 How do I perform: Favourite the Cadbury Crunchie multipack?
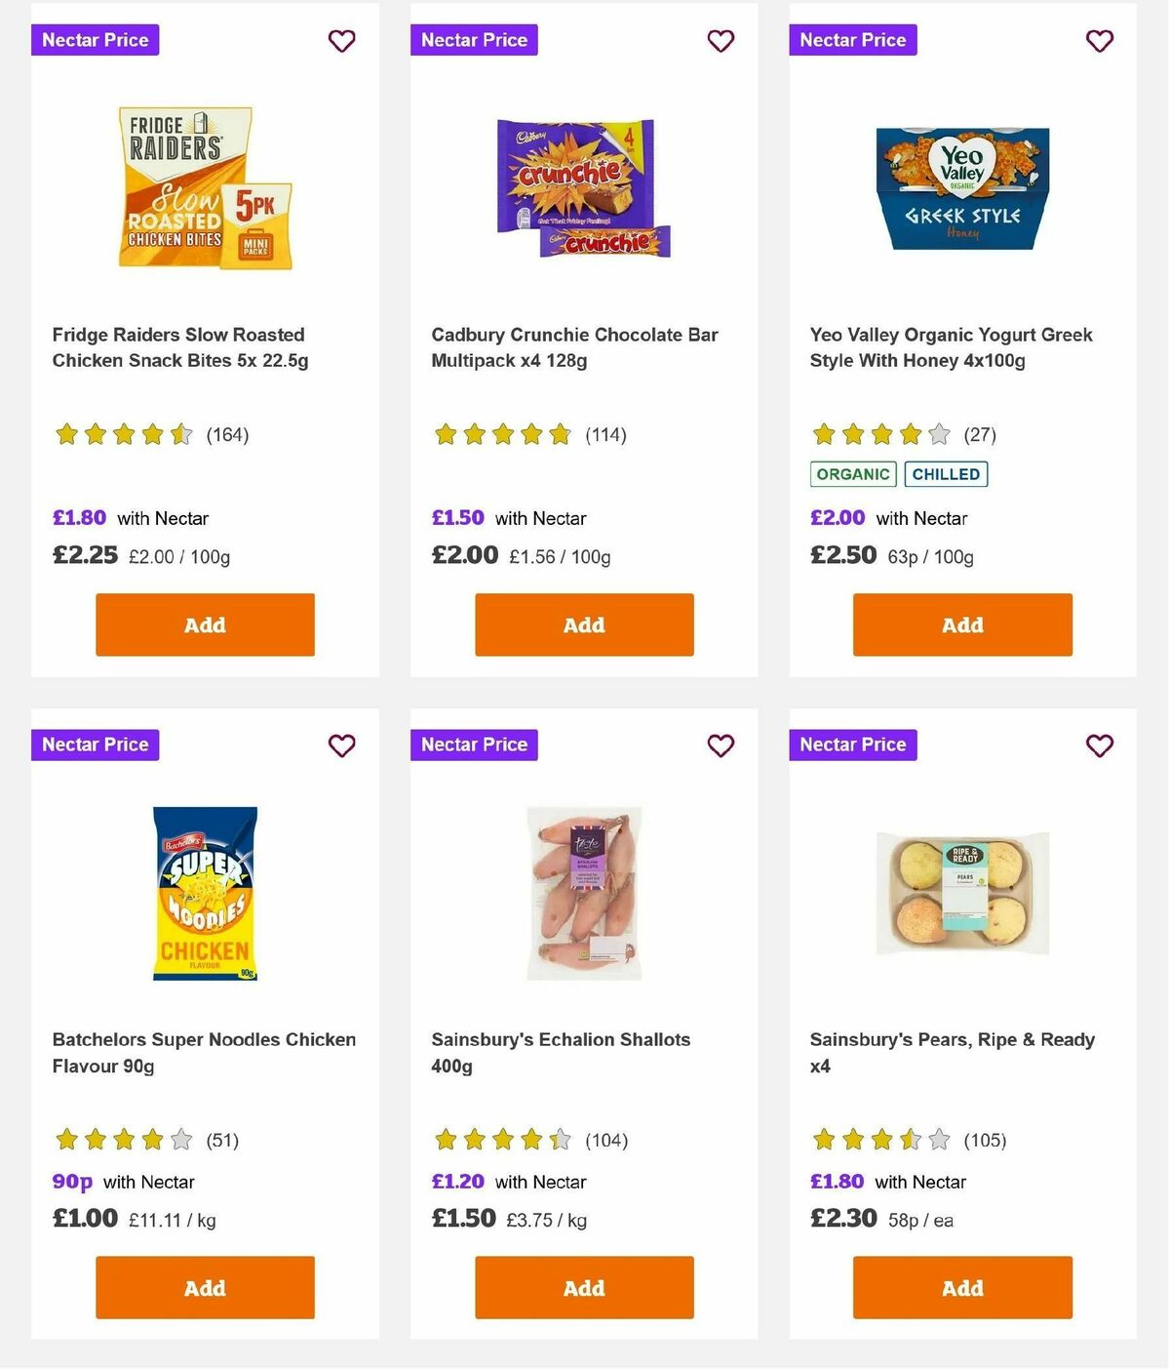(721, 41)
